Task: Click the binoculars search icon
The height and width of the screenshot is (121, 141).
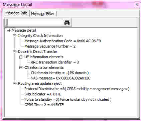Action: point(67,23)
